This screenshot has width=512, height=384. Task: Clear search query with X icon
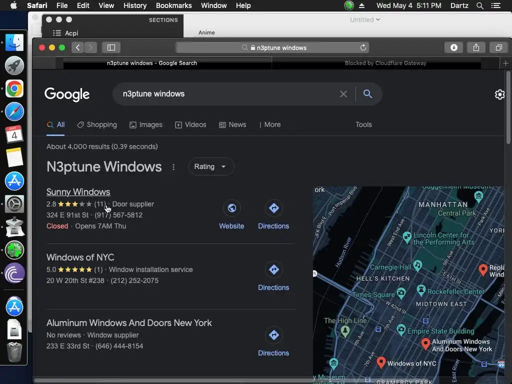click(x=343, y=94)
